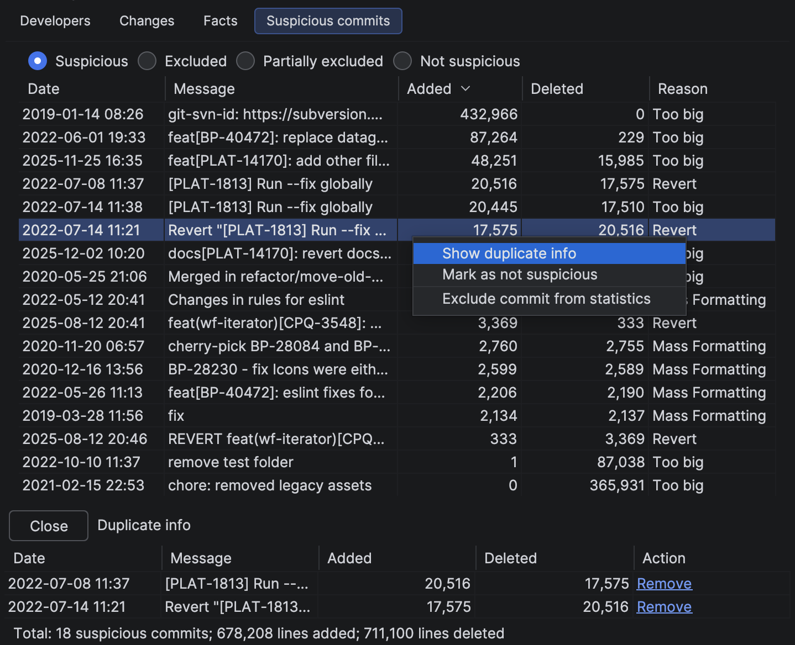
Task: Click the Close button above Duplicate info
Action: point(48,525)
